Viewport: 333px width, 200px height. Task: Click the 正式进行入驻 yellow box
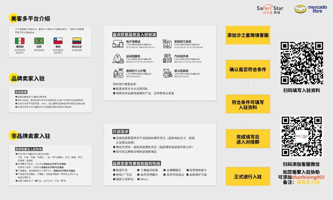248,177
